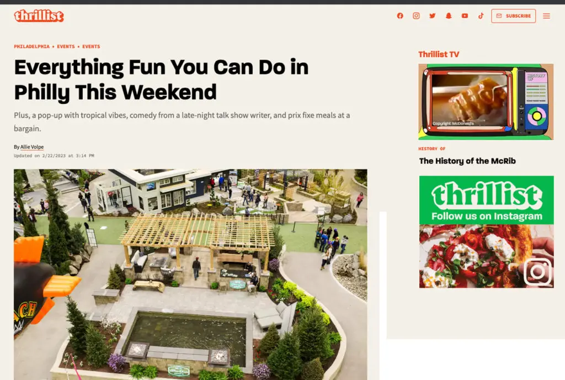This screenshot has height=380, width=565.
Task: Open the first Events breadcrumb link
Action: (x=66, y=46)
